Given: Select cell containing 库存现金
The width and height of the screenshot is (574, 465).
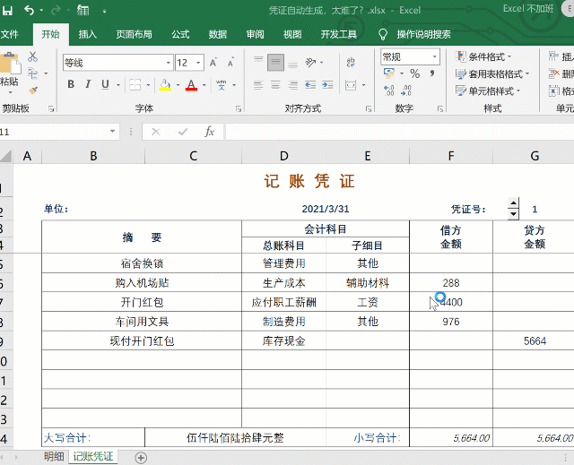Looking at the screenshot, I should (x=283, y=341).
